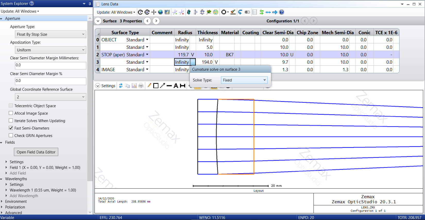Toggle Iterate Solves When Updating checkbox

pos(11,121)
